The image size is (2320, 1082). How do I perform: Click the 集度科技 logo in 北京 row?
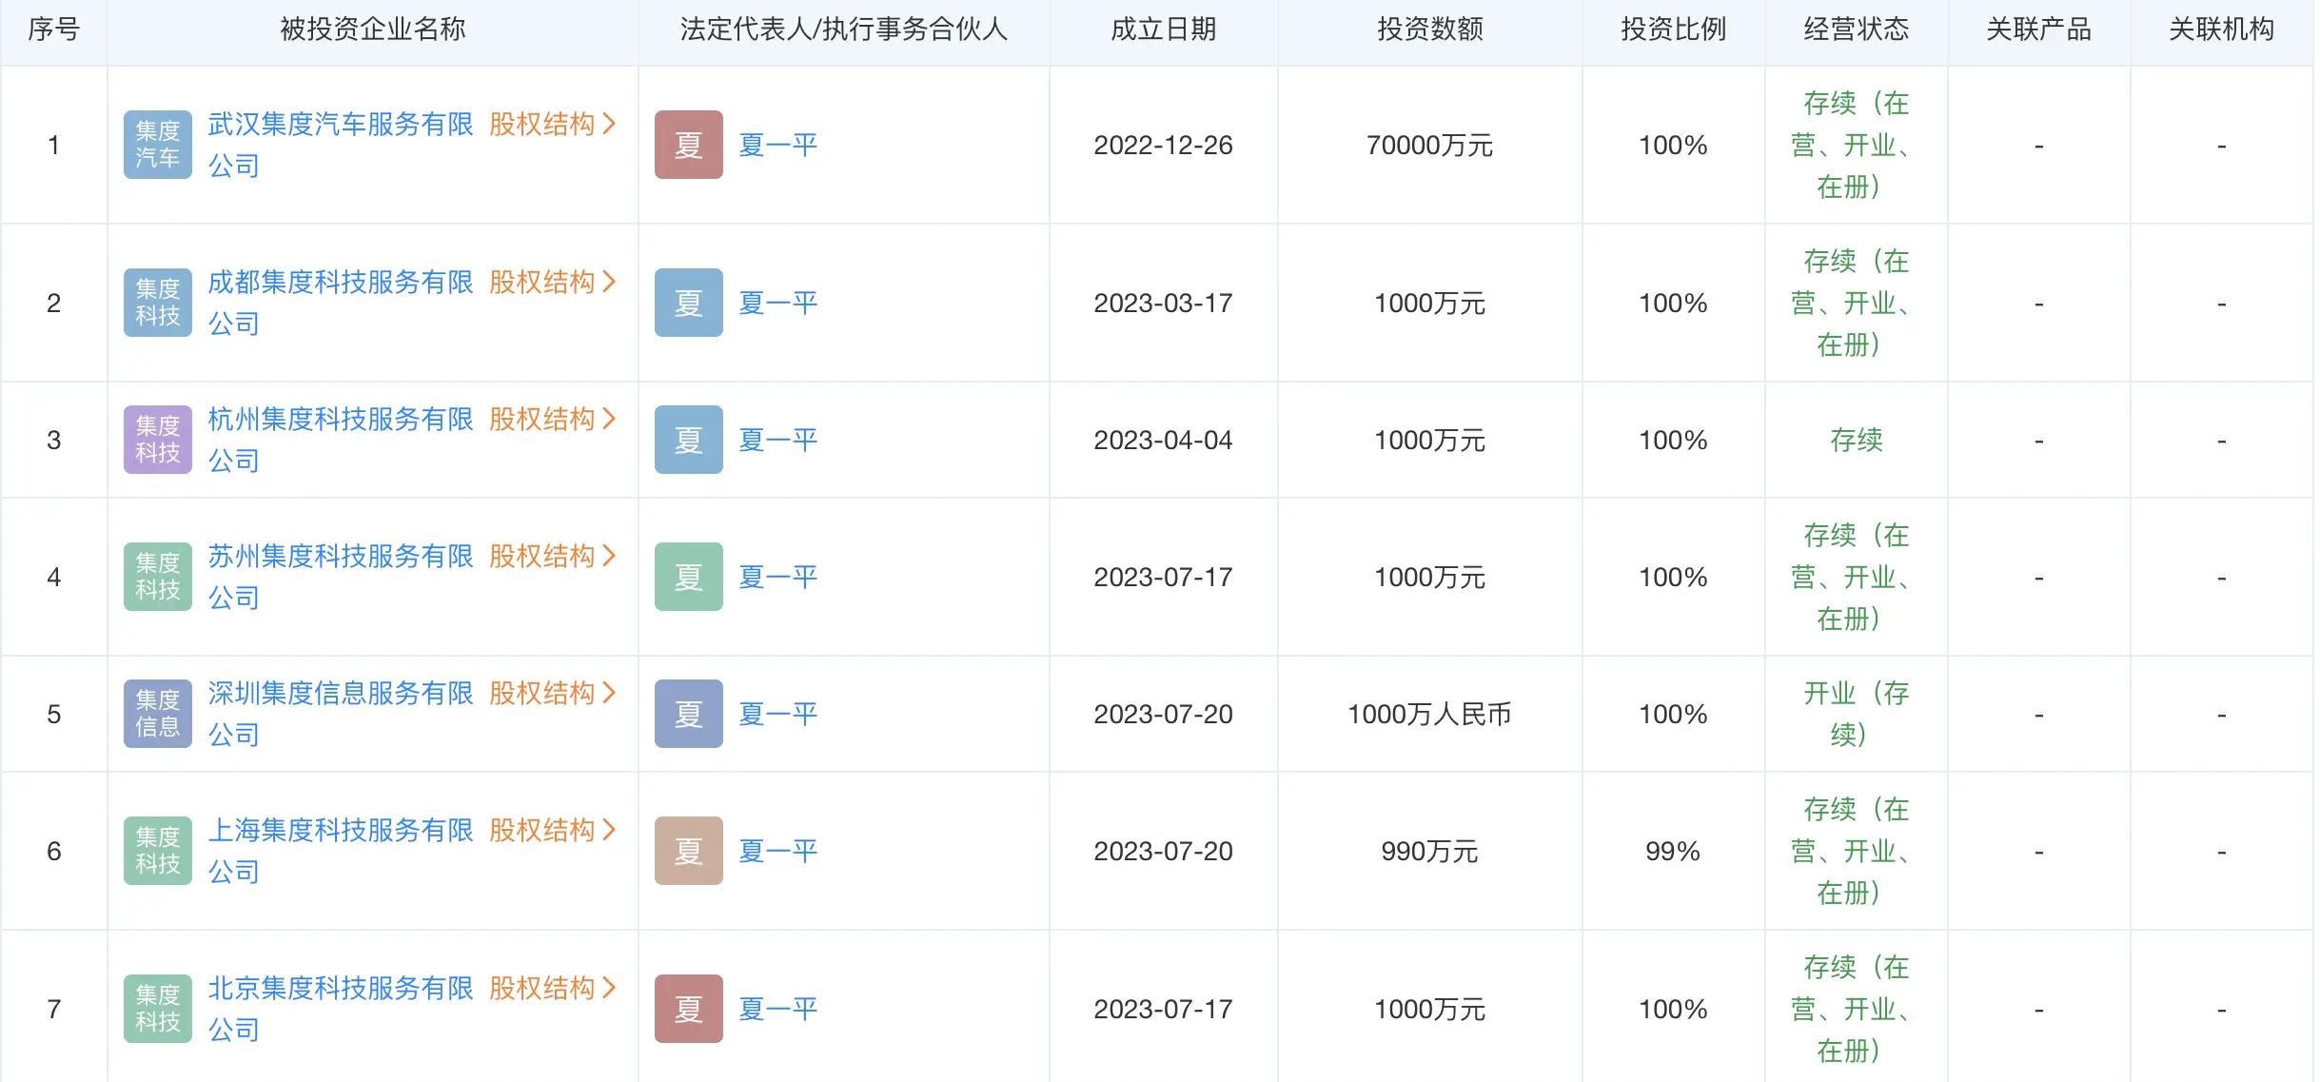(158, 1009)
